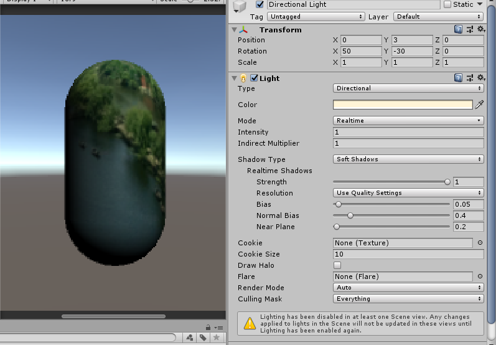Click Bias value field 0.05
Image resolution: width=496 pixels, height=345 pixels.
[x=468, y=204]
